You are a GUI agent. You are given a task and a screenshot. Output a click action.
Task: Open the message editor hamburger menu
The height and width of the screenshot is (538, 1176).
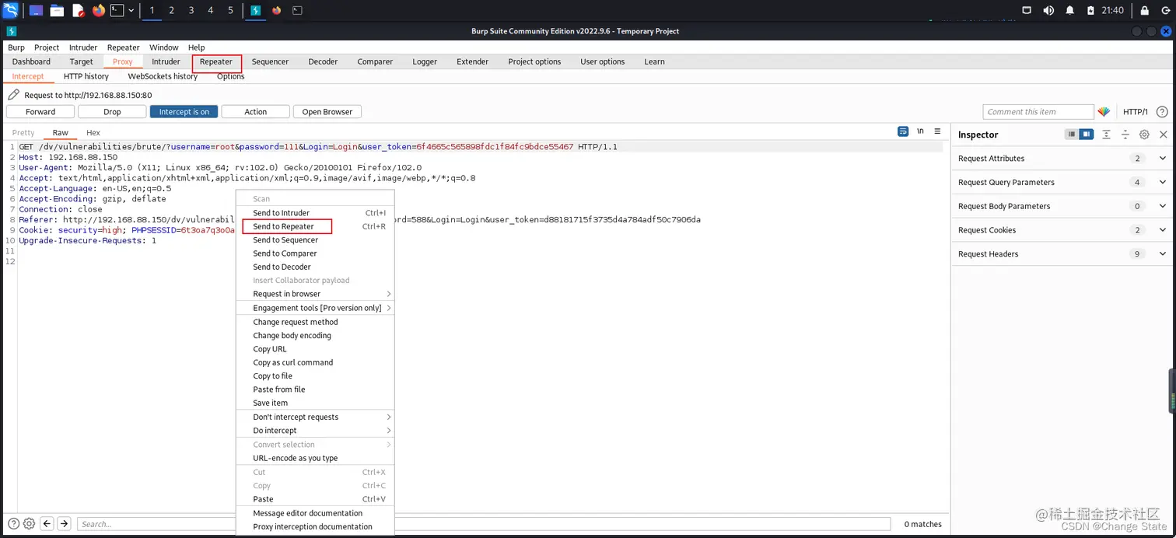coord(937,131)
